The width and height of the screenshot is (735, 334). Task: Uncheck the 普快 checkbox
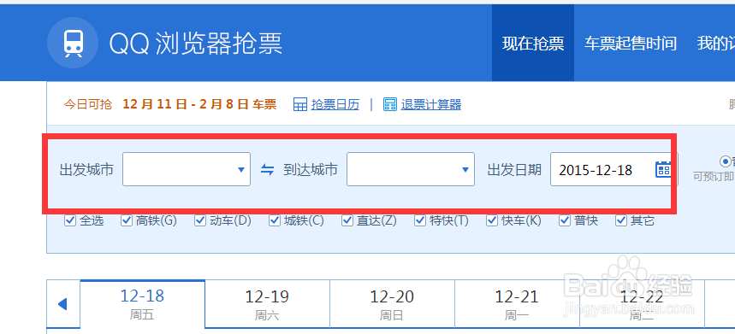coord(565,220)
